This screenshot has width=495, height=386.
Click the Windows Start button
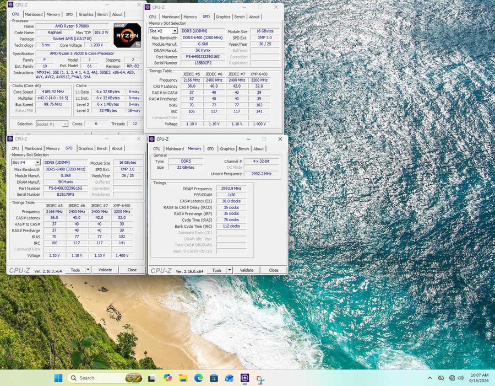tap(58, 378)
